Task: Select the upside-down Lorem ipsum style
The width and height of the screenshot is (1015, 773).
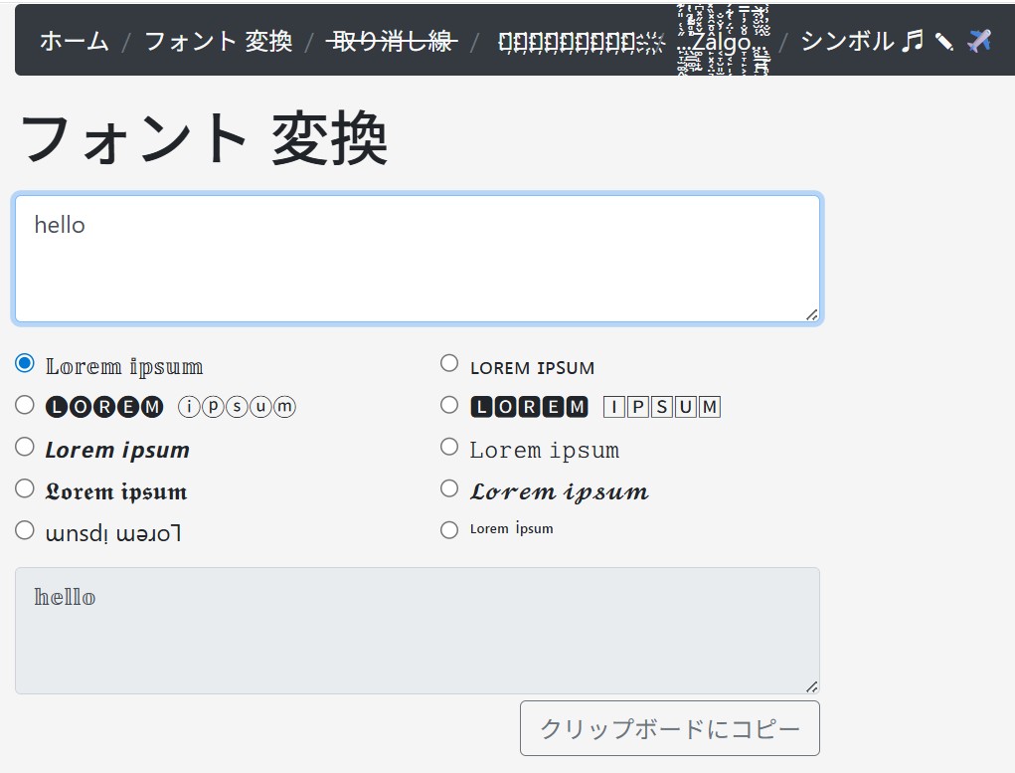Action: (x=25, y=531)
